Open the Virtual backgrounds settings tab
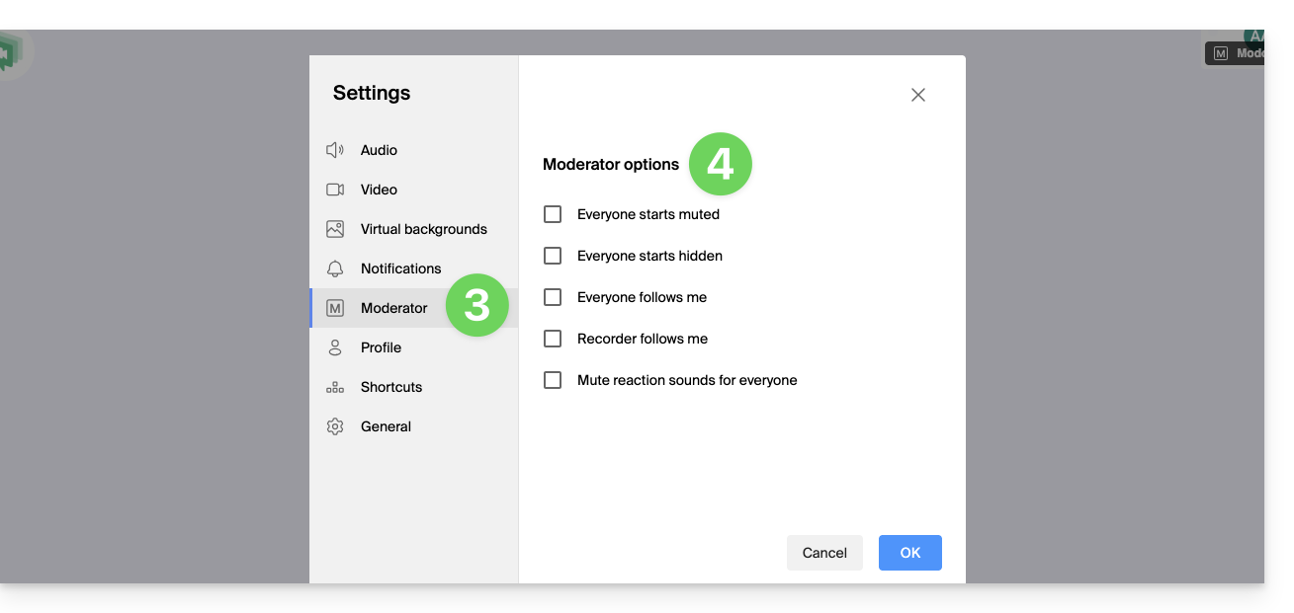The width and height of the screenshot is (1294, 613). (423, 229)
